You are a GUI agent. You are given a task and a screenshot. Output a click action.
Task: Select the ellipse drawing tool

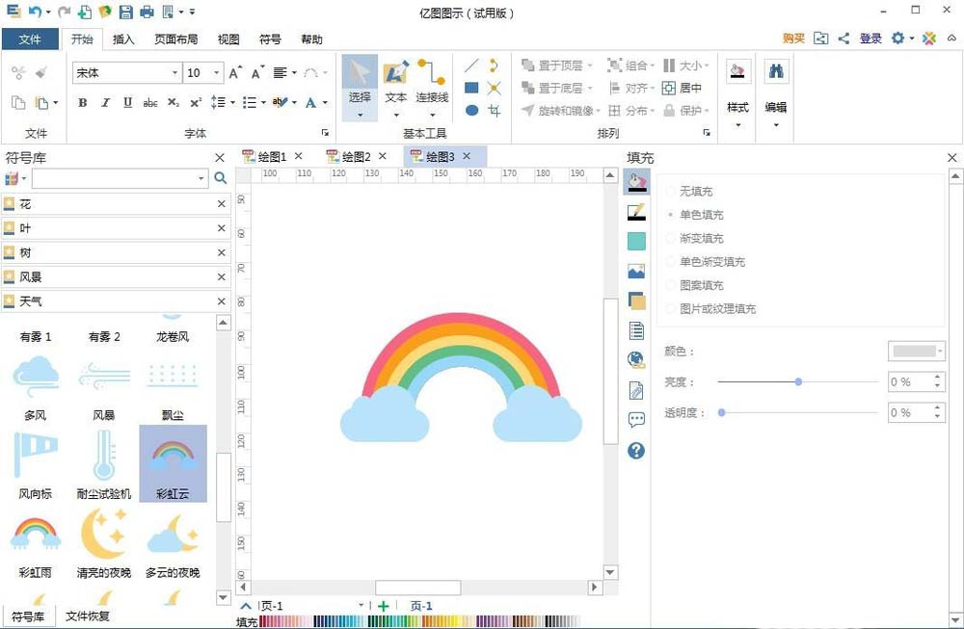coord(471,110)
